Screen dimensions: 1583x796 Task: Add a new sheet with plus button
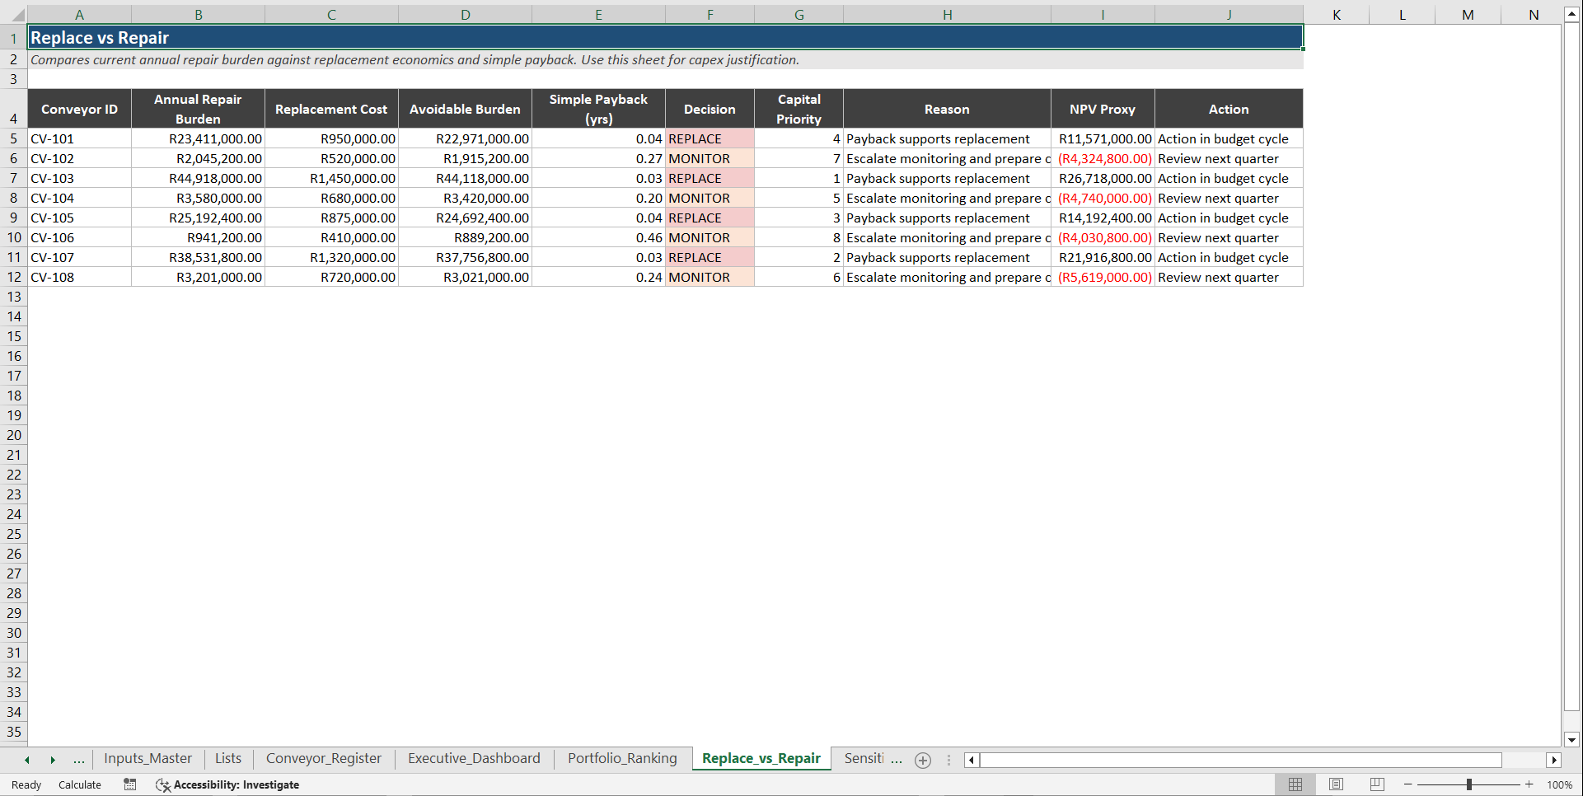click(x=923, y=760)
